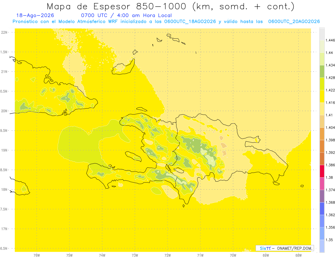Click the legend value '1.446'
This screenshot has width=335, height=259.
(x=330, y=40)
